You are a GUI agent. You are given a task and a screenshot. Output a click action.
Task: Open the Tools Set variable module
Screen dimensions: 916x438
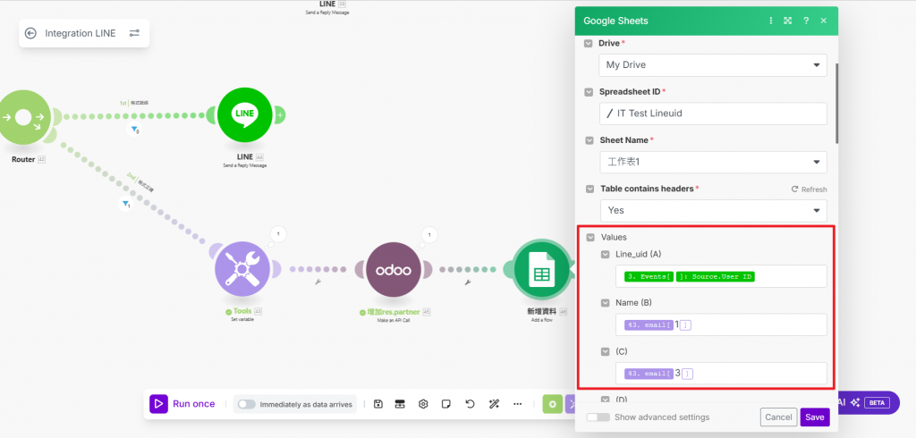click(x=242, y=269)
